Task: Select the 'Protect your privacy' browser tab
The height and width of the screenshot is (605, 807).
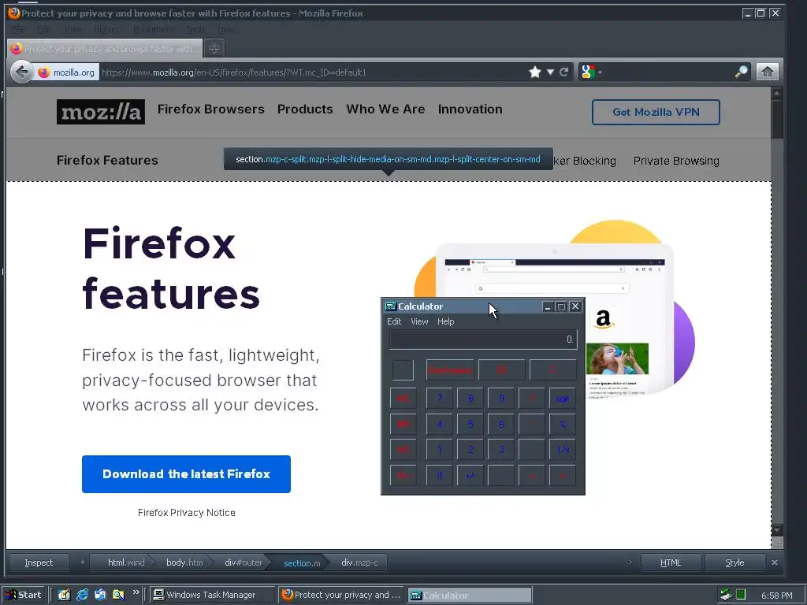Action: (105, 48)
